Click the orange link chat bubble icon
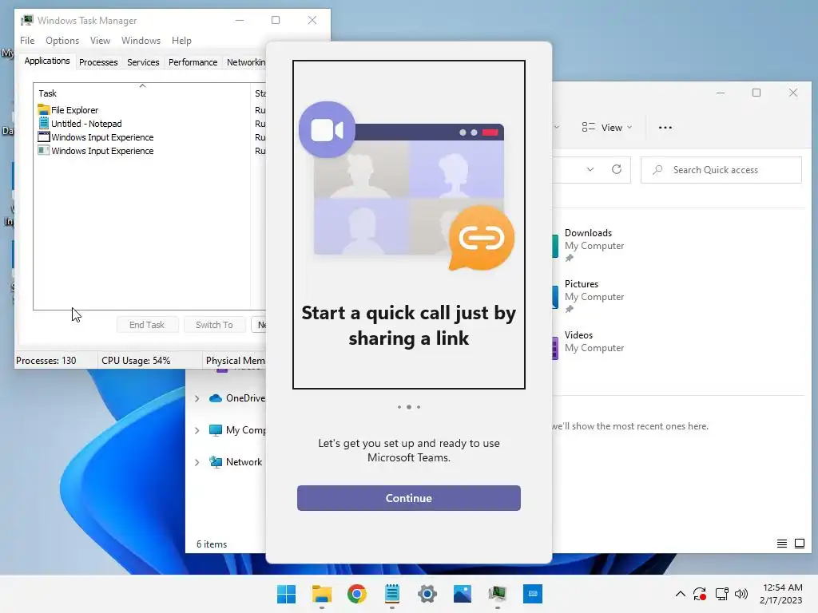Image resolution: width=818 pixels, height=613 pixels. pyautogui.click(x=481, y=238)
